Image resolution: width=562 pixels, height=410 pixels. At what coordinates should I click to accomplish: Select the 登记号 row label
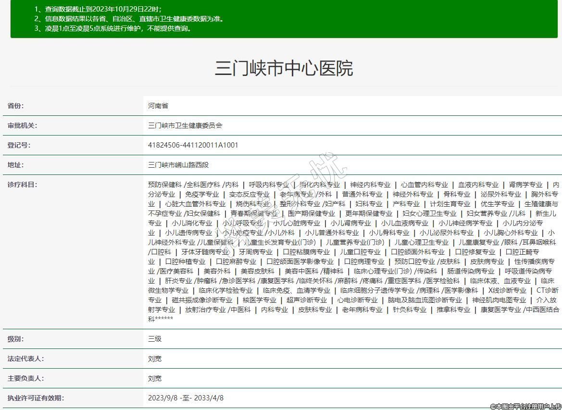[19, 145]
